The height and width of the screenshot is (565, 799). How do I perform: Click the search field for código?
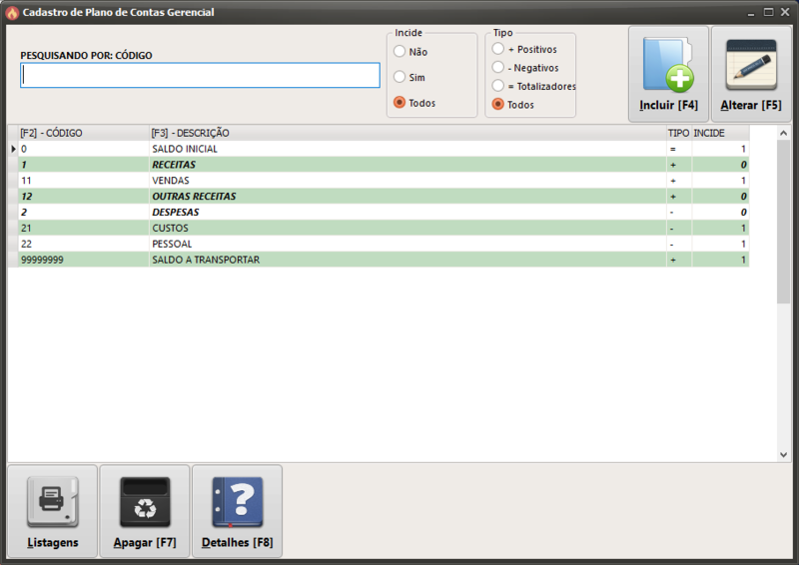coord(201,76)
